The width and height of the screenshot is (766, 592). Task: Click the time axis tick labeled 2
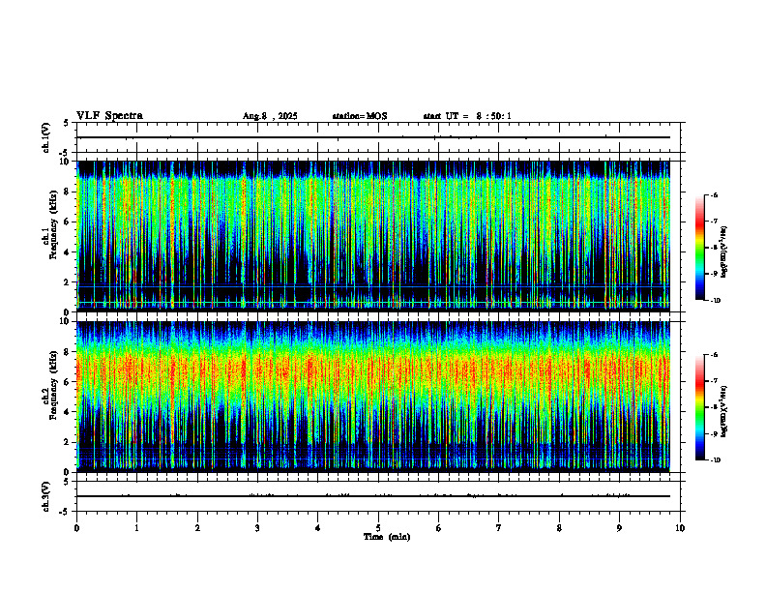tap(197, 528)
